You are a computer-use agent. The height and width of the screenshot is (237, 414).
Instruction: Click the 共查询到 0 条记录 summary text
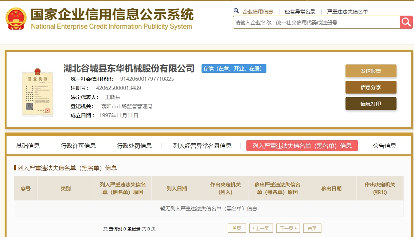tap(129, 229)
